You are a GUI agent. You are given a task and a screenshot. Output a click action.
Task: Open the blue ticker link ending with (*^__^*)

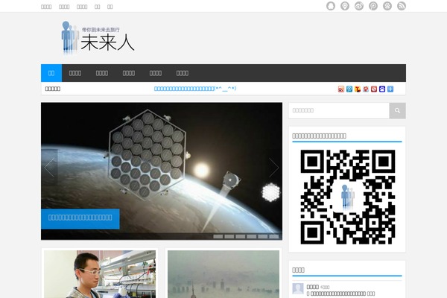(x=195, y=89)
